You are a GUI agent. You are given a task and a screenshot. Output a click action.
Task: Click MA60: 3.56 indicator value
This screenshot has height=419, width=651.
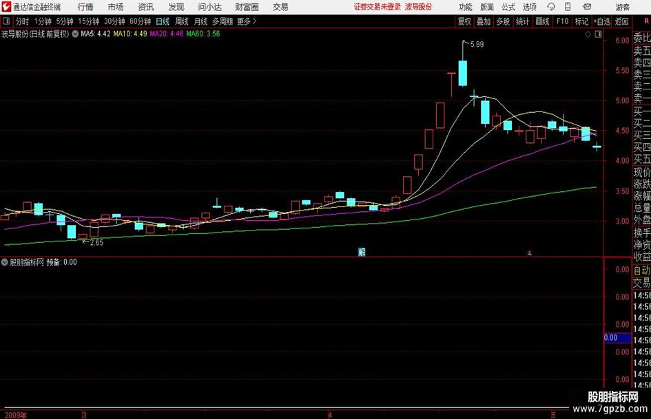coord(203,34)
